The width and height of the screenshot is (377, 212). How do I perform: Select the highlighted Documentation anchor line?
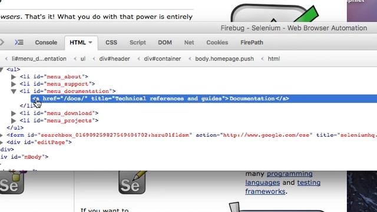204,98
